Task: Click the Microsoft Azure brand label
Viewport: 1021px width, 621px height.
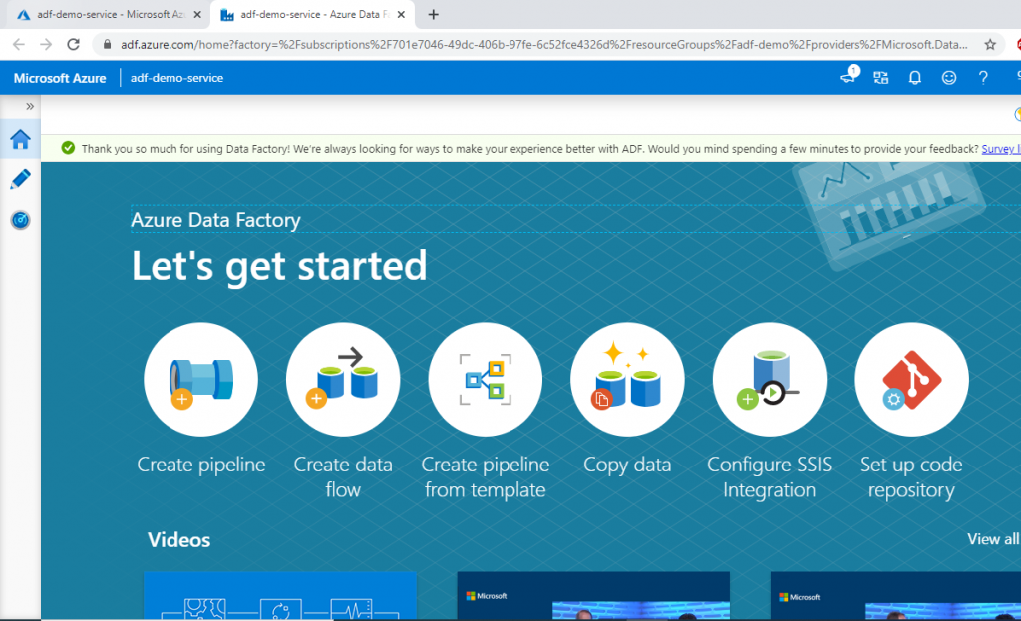Action: (x=60, y=78)
